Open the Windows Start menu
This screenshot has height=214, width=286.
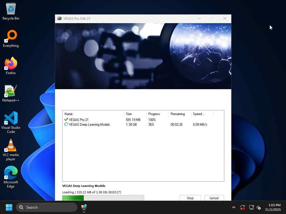tap(9, 207)
